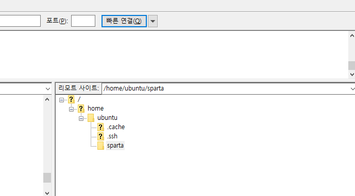Select the root / directory label
This screenshot has height=196, width=355.
click(x=79, y=99)
